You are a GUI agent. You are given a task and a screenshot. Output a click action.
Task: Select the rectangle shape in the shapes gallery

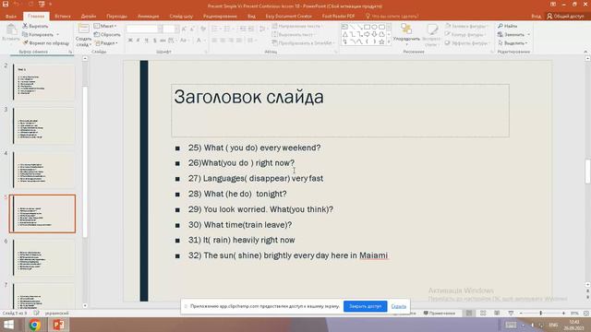[x=367, y=27]
